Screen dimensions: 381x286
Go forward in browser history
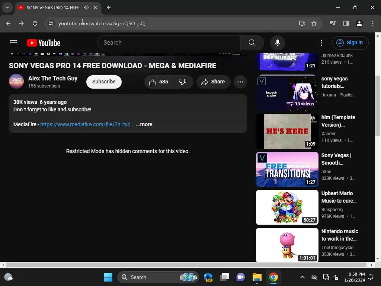22,23
